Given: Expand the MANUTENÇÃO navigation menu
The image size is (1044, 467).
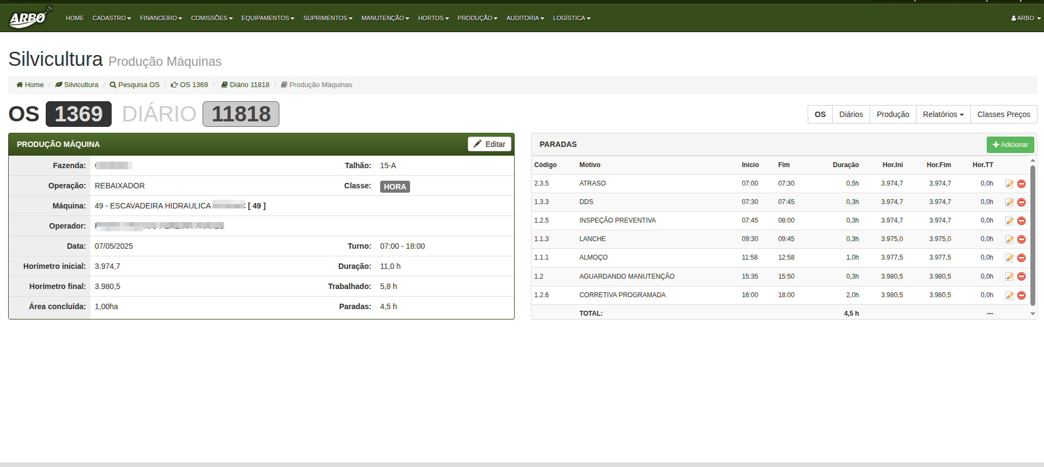Looking at the screenshot, I should tap(384, 18).
